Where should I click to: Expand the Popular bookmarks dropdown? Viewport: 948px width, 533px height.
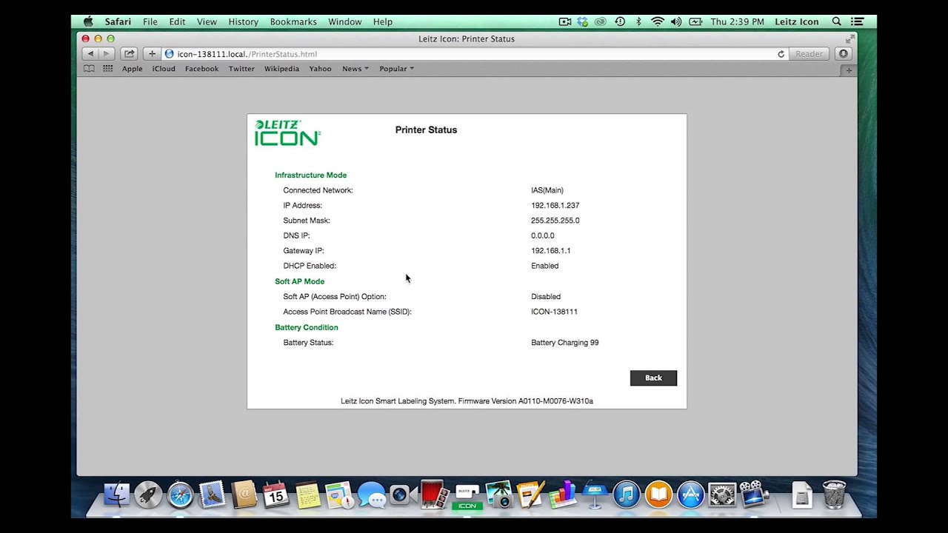pos(396,69)
